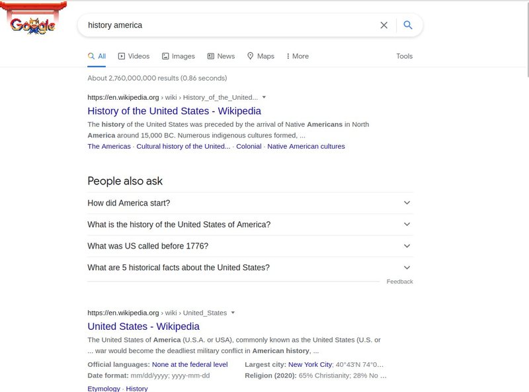Image resolution: width=529 pixels, height=392 pixels.
Task: Open the Native American cultures sitelink
Action: point(306,146)
